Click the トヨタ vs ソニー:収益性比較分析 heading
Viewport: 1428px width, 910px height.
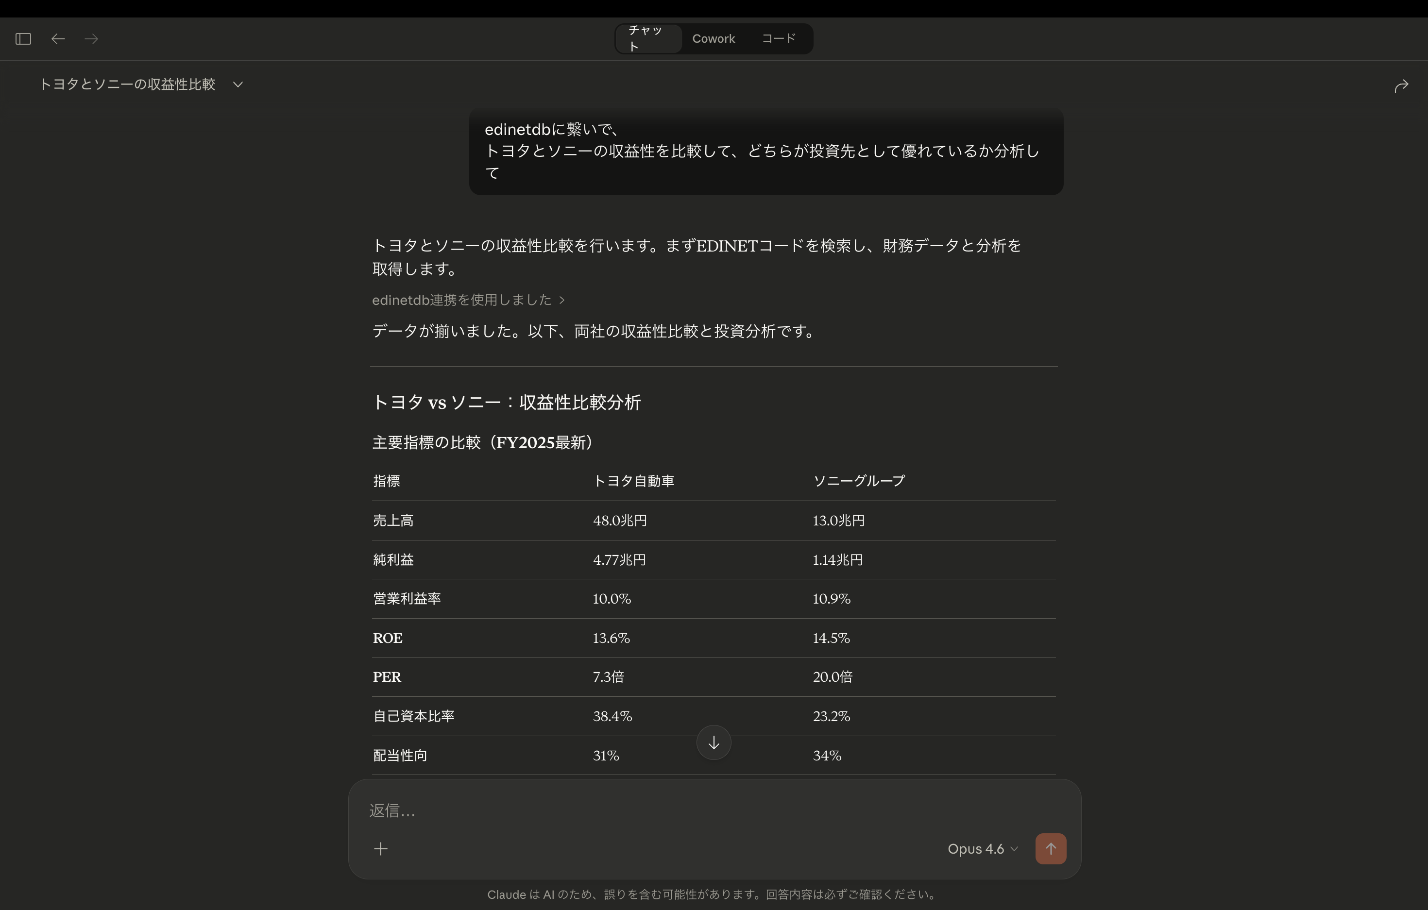(507, 403)
